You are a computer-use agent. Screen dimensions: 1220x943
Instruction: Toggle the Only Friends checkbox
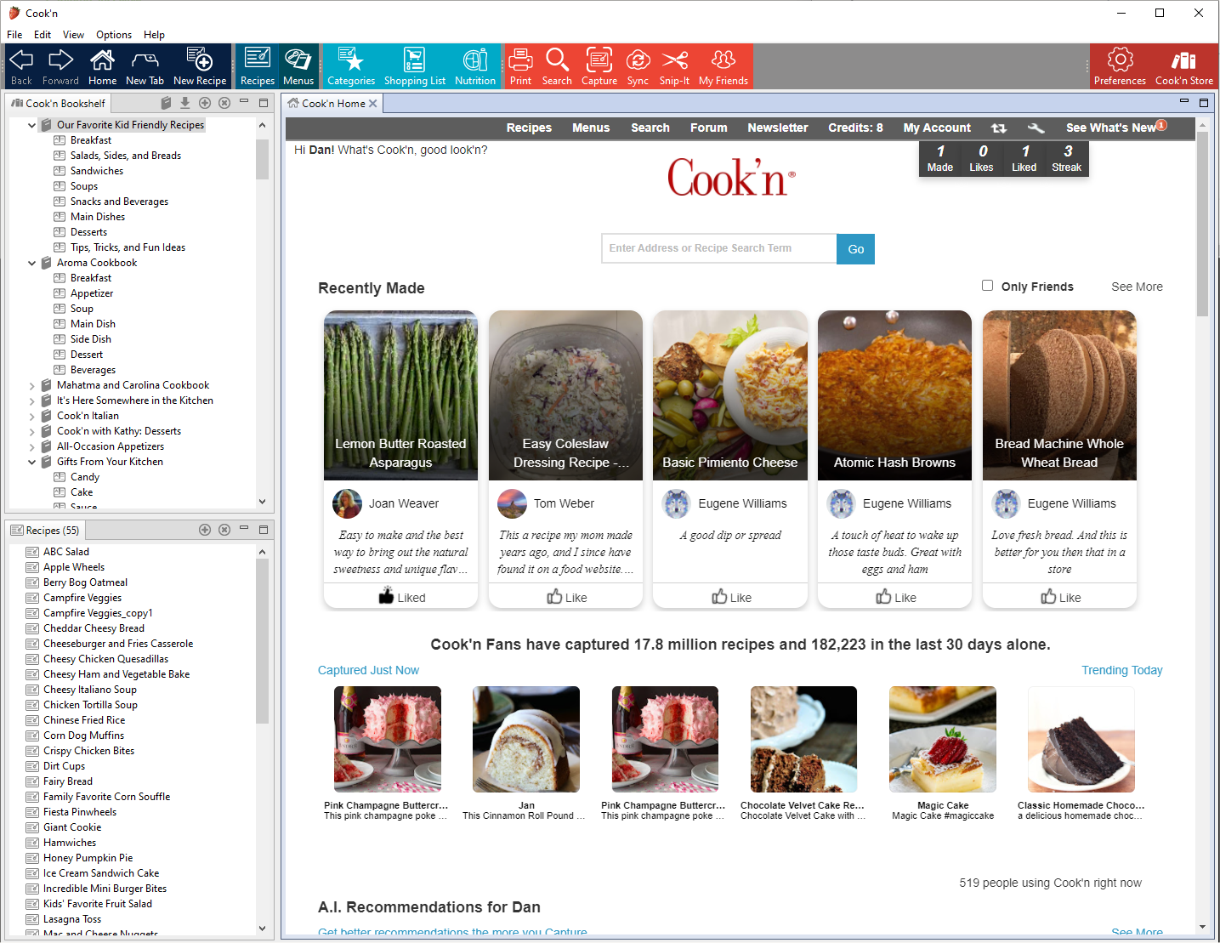click(x=987, y=286)
